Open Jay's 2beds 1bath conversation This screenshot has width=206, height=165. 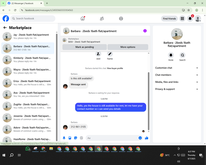click(x=28, y=36)
